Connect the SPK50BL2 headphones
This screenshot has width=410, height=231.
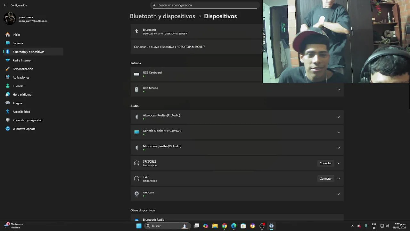pos(326,163)
